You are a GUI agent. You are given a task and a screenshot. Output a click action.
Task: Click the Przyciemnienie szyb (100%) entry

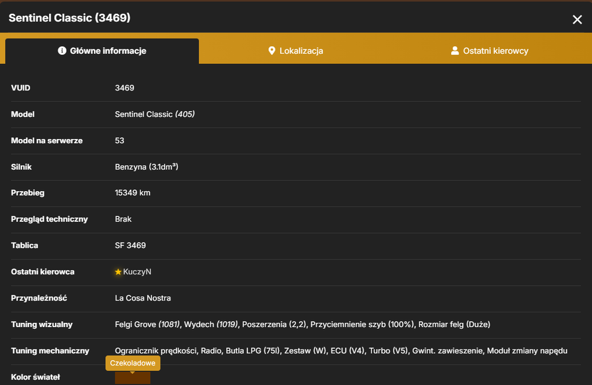coord(362,324)
